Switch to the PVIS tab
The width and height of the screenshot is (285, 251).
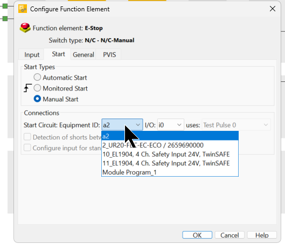pyautogui.click(x=109, y=55)
